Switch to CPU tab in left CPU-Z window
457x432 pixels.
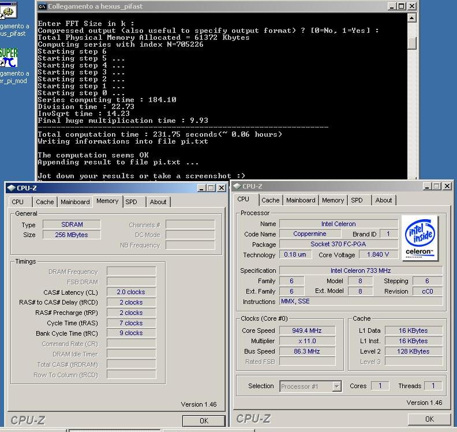click(x=19, y=202)
